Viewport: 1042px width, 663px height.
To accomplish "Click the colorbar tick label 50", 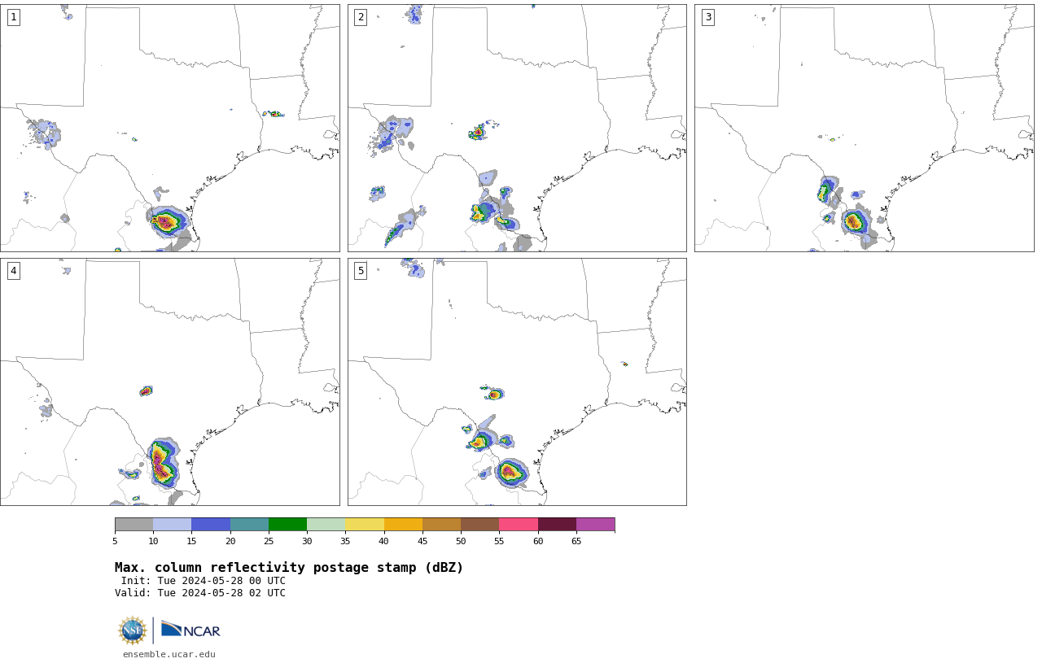I will tap(461, 541).
